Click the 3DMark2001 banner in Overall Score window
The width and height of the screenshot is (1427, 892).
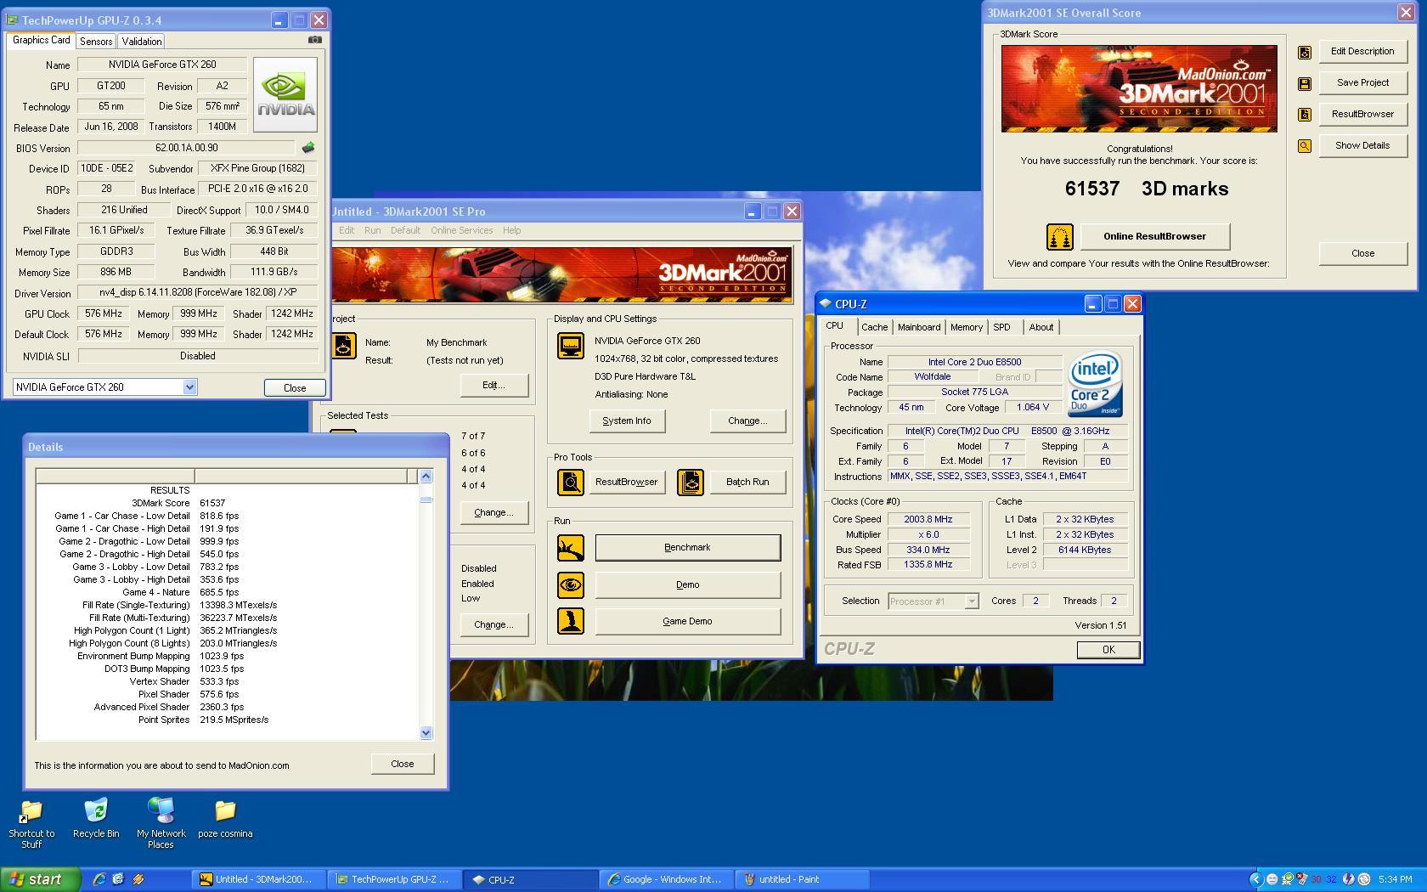click(x=1139, y=88)
